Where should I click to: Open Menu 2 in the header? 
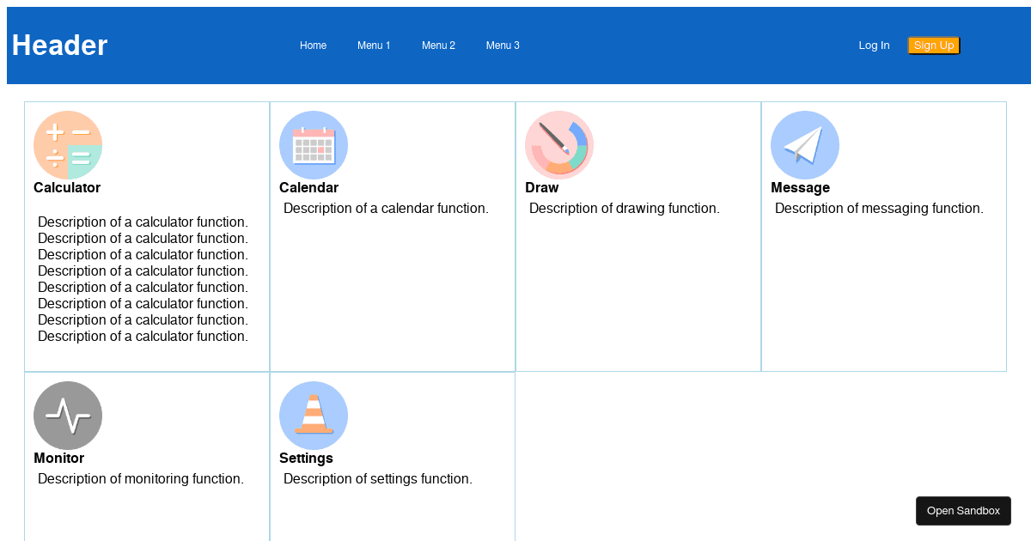tap(438, 46)
